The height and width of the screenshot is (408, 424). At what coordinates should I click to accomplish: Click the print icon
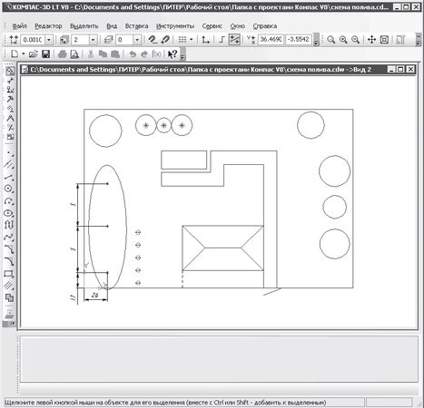(62, 54)
